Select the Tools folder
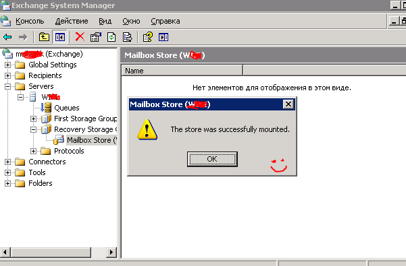This screenshot has height=266, width=406. (x=37, y=172)
